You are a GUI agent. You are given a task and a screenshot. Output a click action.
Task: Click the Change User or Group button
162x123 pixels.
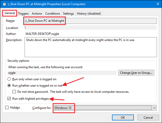coord(136,73)
